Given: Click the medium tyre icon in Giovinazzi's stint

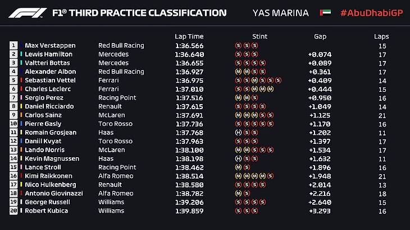Looking at the screenshot, I should [238, 194].
